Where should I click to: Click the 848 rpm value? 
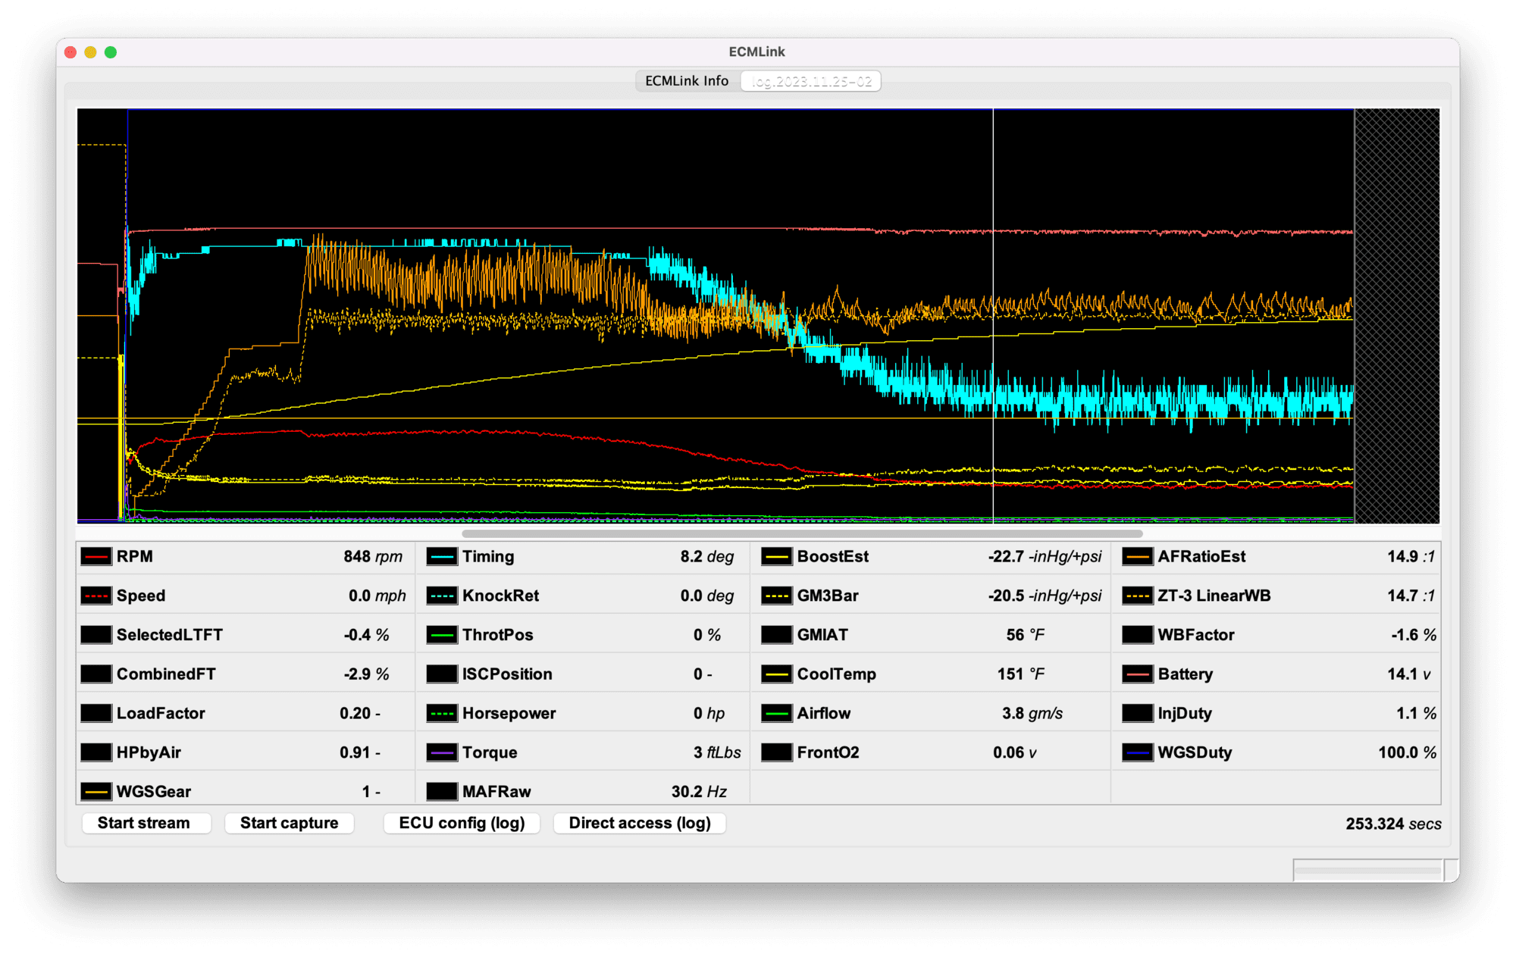coord(373,557)
